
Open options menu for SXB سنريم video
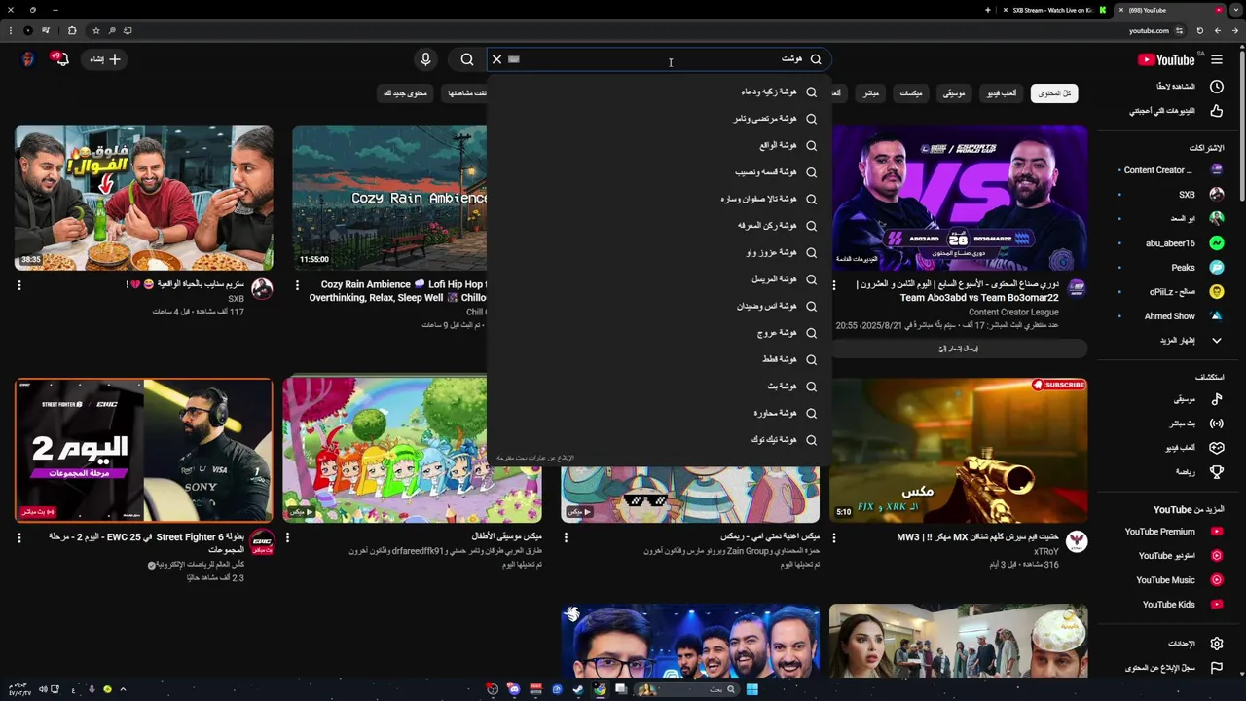click(19, 286)
